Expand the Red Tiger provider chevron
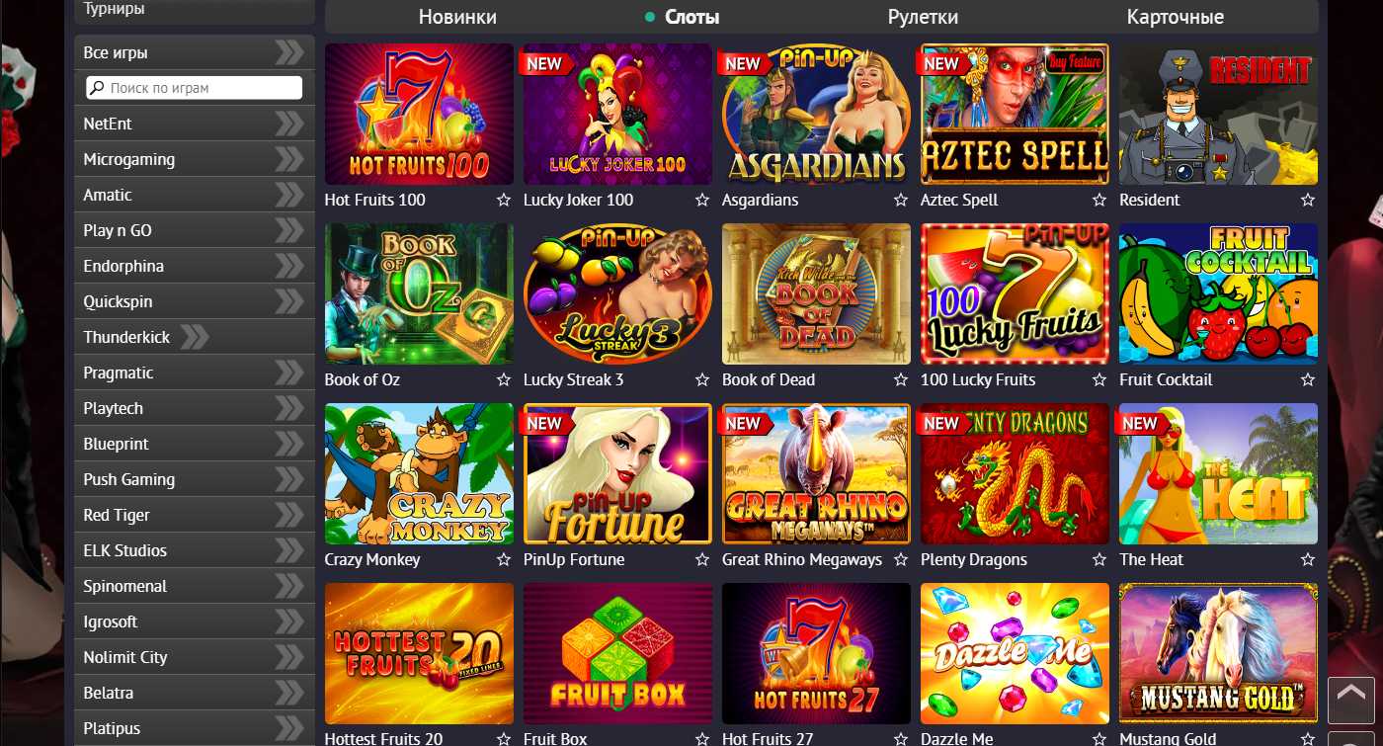Screen dimensions: 1383x746 pyautogui.click(x=289, y=515)
